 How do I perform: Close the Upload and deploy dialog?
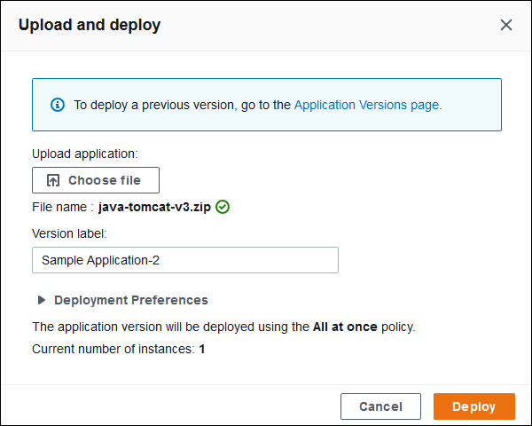(x=506, y=25)
